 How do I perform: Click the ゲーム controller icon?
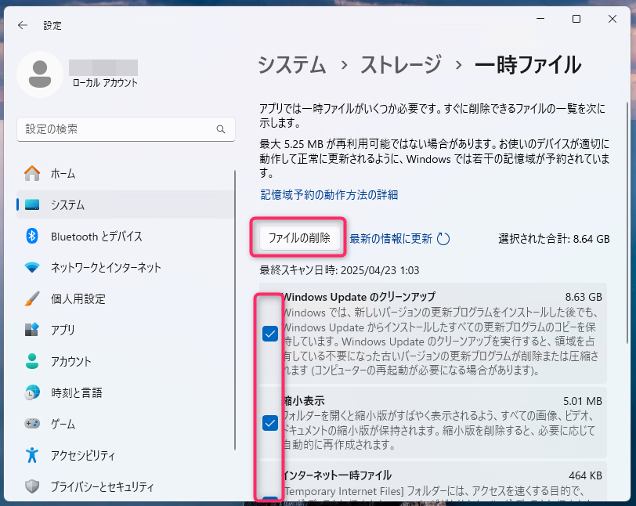[x=32, y=424]
